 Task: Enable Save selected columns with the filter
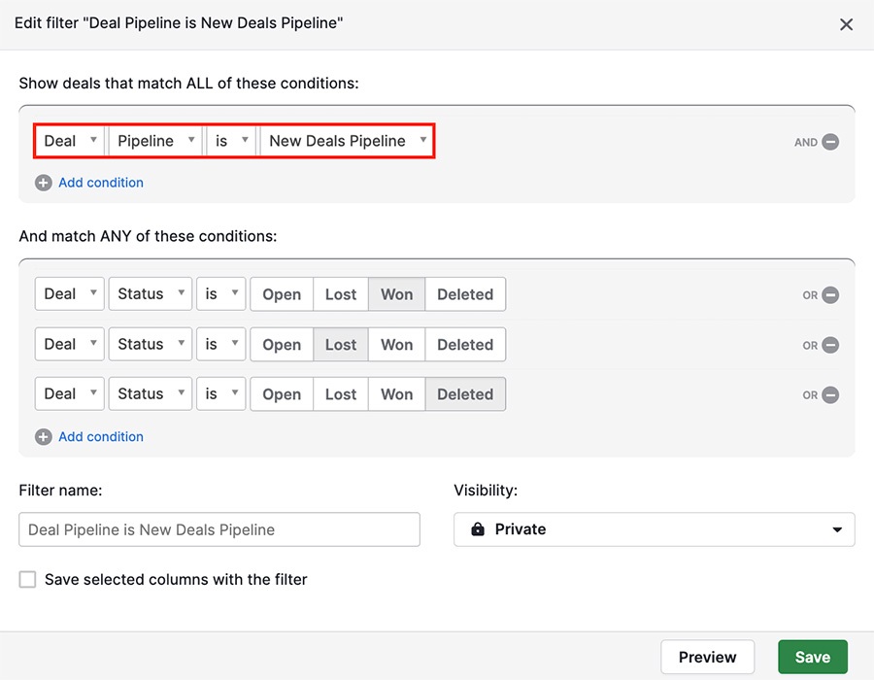pos(27,579)
